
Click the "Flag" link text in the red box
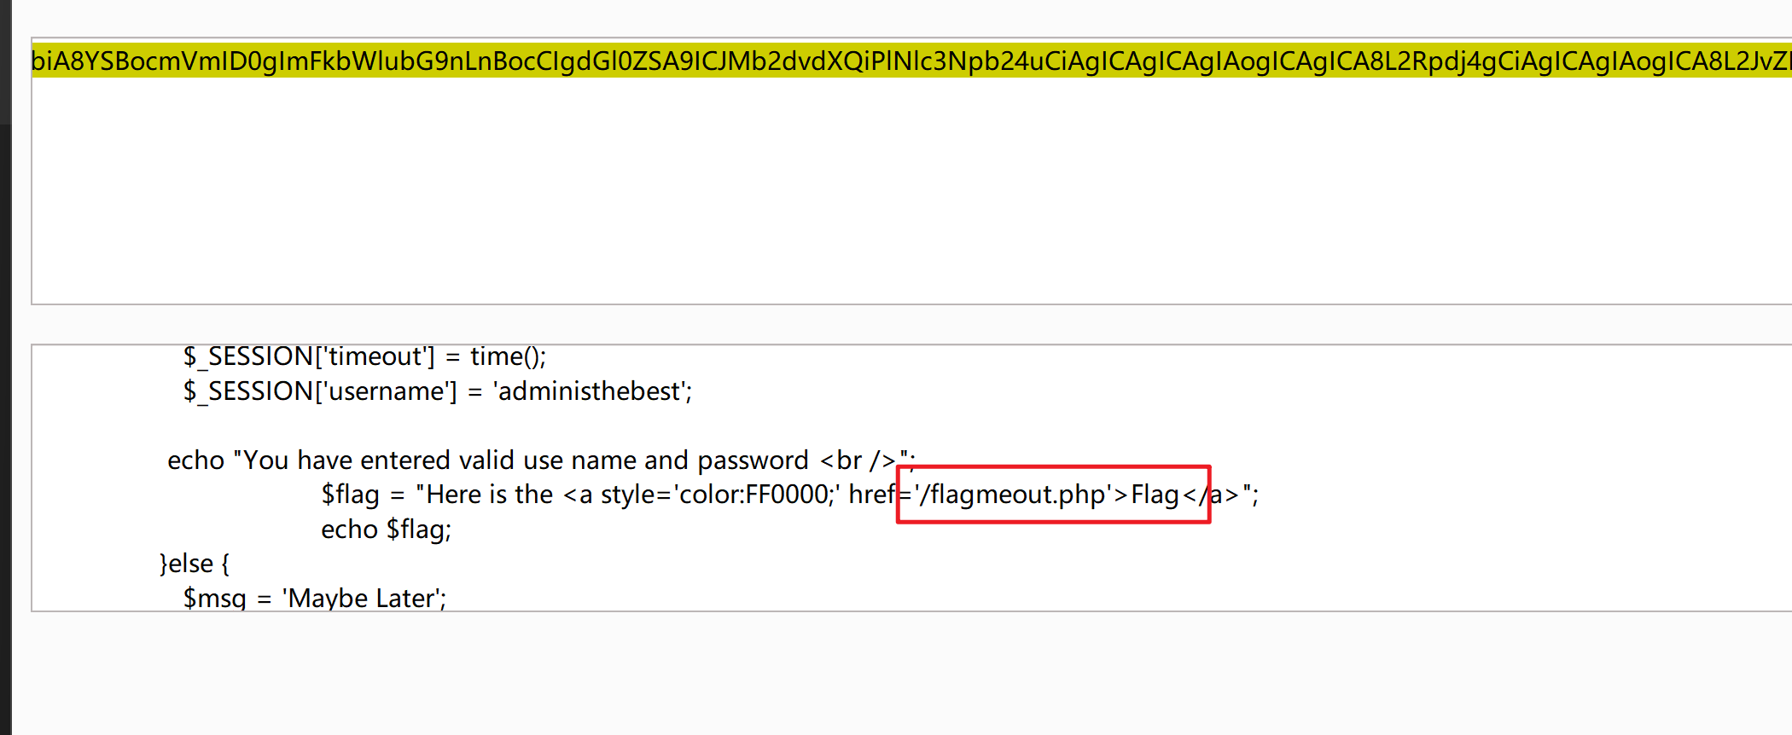tap(1155, 495)
